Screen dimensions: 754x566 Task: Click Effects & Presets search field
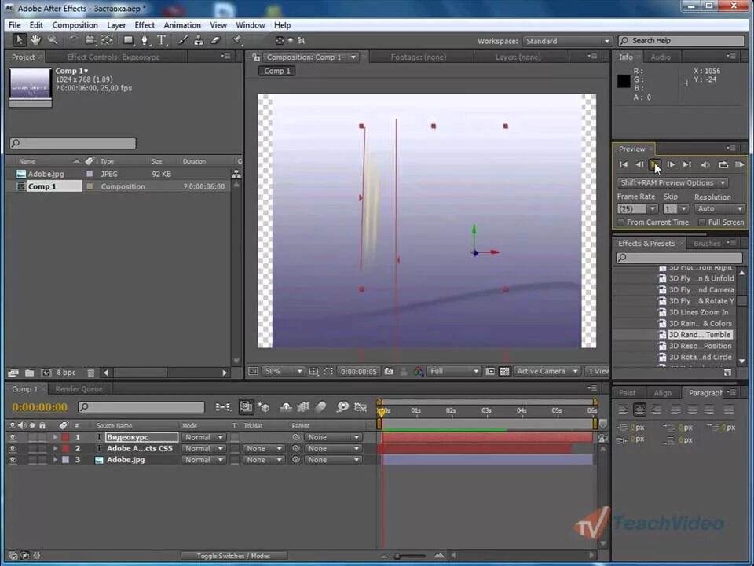pos(679,258)
